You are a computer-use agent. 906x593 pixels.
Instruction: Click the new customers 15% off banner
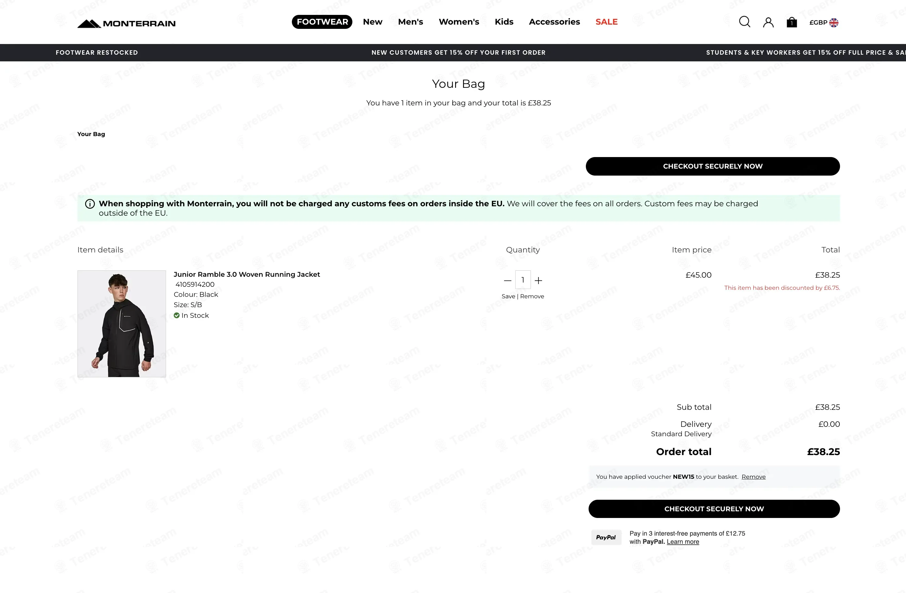point(458,53)
